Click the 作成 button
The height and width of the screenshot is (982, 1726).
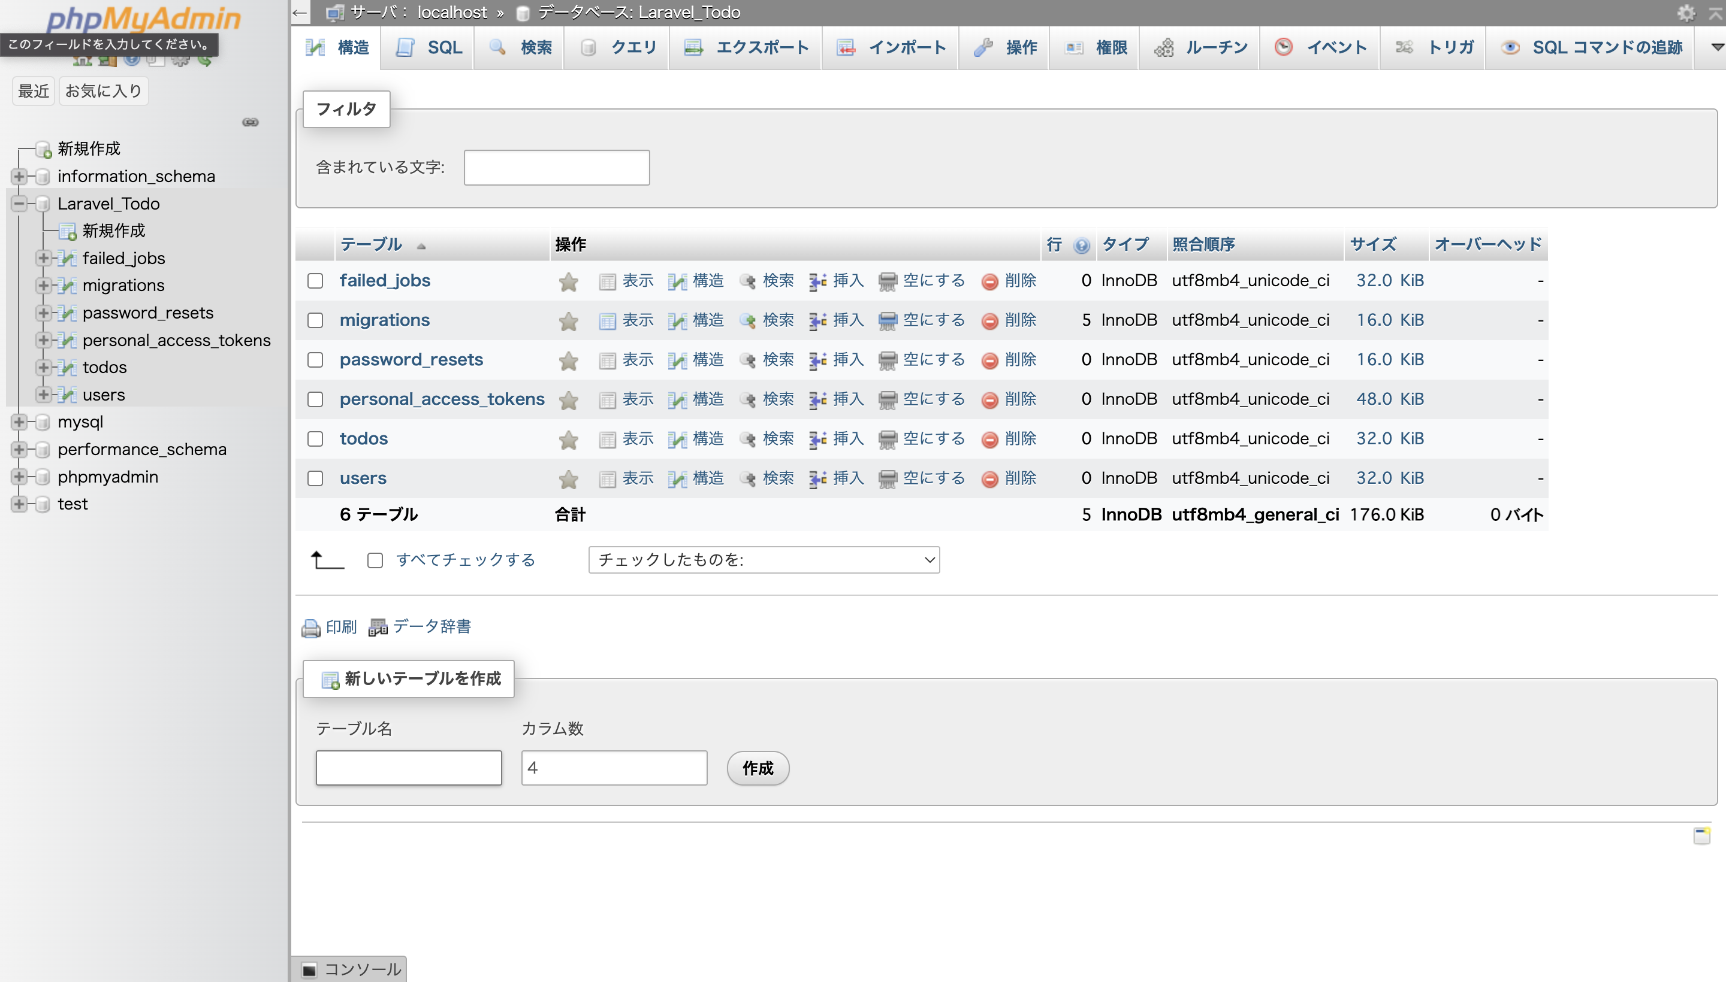758,769
